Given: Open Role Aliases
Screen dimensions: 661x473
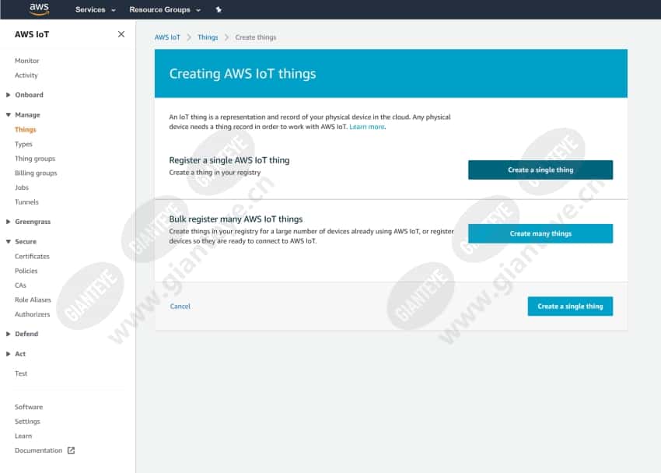Looking at the screenshot, I should click(x=33, y=300).
